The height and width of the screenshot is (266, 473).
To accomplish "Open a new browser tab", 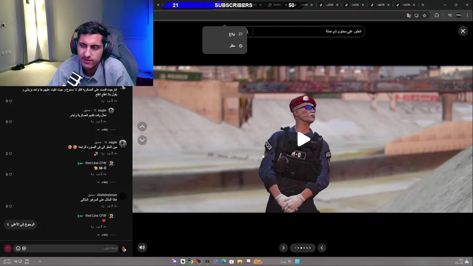I will 423,5.
